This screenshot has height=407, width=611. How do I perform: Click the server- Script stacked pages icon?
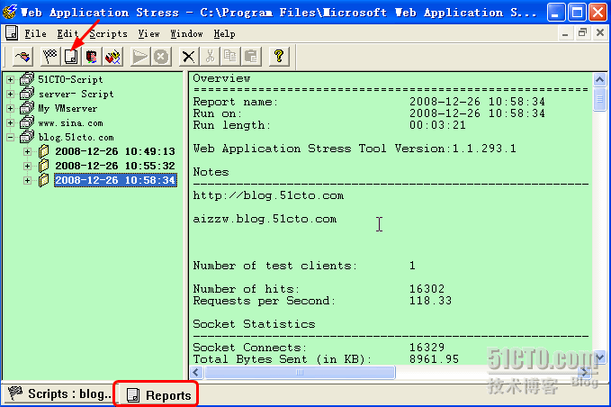click(x=27, y=94)
